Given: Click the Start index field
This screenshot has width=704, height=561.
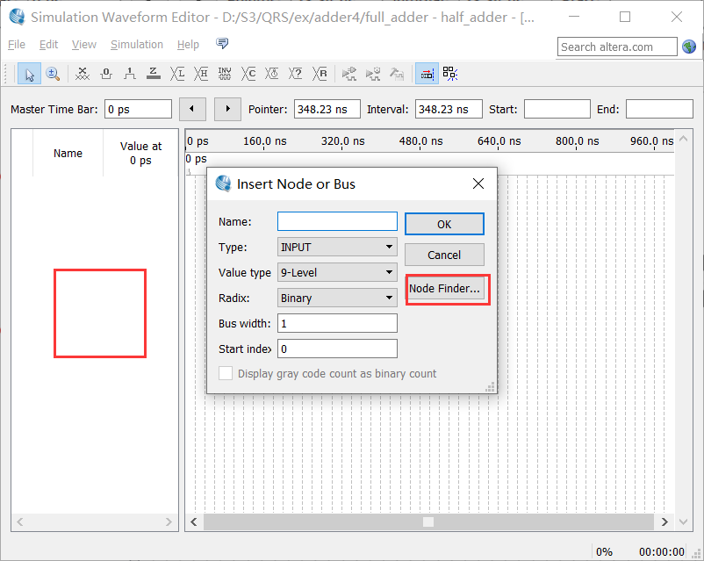Looking at the screenshot, I should 337,349.
